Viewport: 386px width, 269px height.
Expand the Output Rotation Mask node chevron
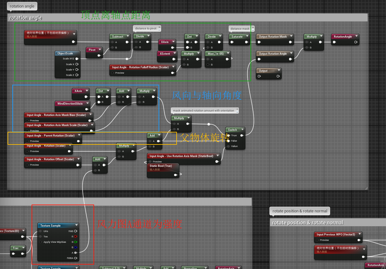point(291,36)
